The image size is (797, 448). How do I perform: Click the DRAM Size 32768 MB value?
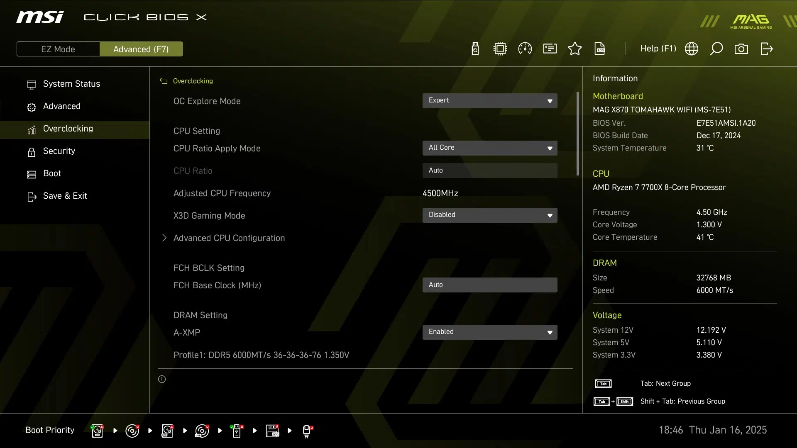click(x=714, y=278)
